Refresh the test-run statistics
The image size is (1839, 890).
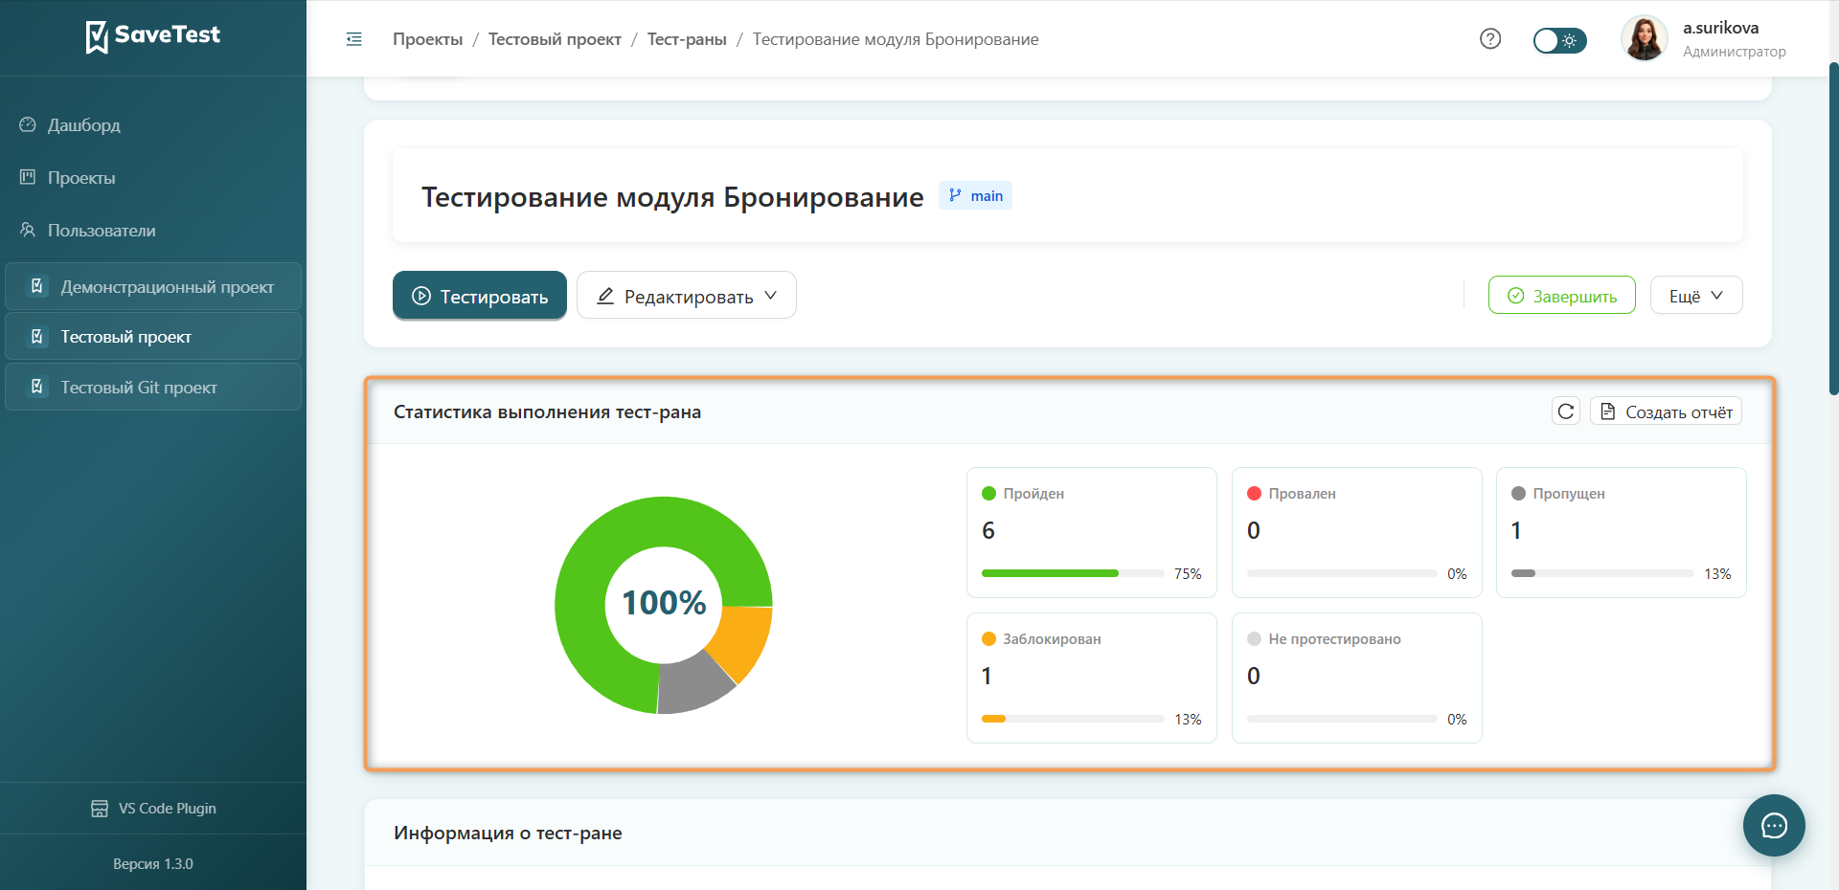pos(1566,412)
